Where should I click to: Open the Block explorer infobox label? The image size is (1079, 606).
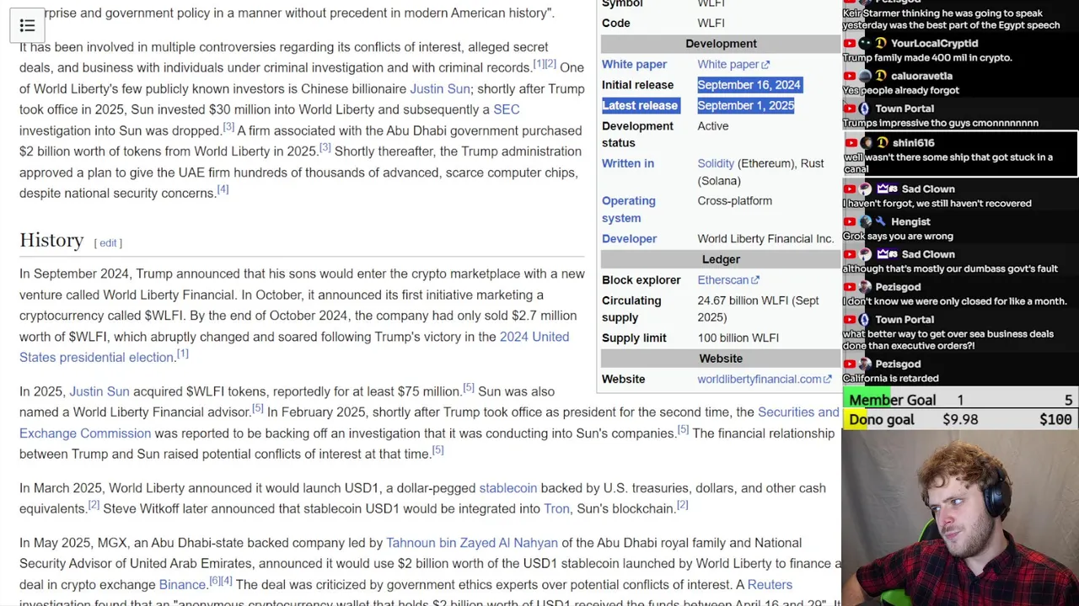(x=641, y=280)
